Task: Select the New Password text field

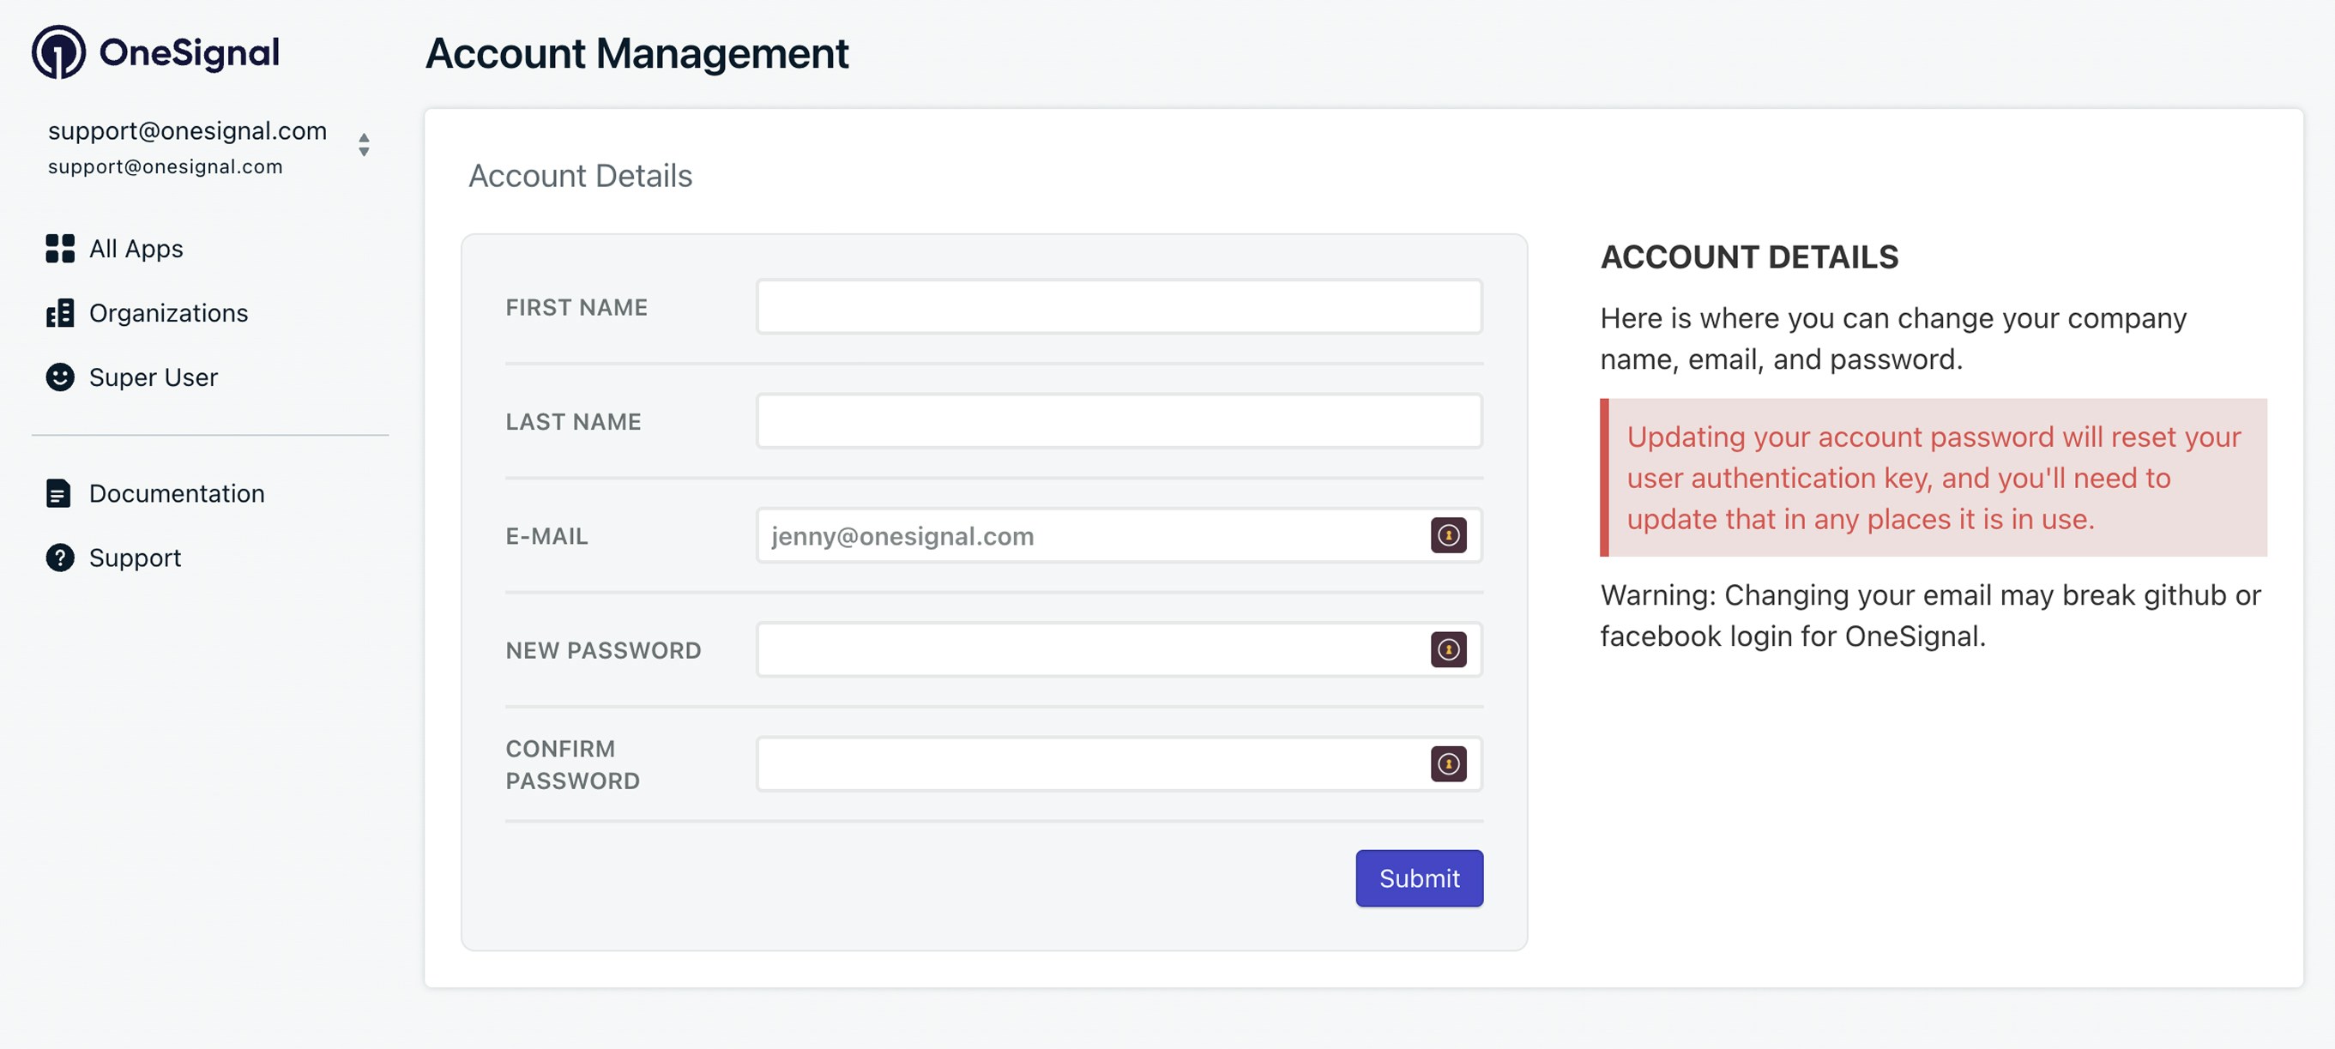Action: 1088,650
